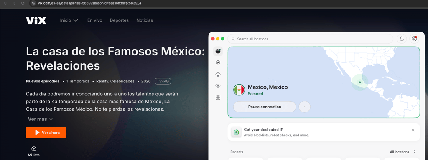Click the 2026 year text
Viewport: 428px width, 160px height.
146,81
